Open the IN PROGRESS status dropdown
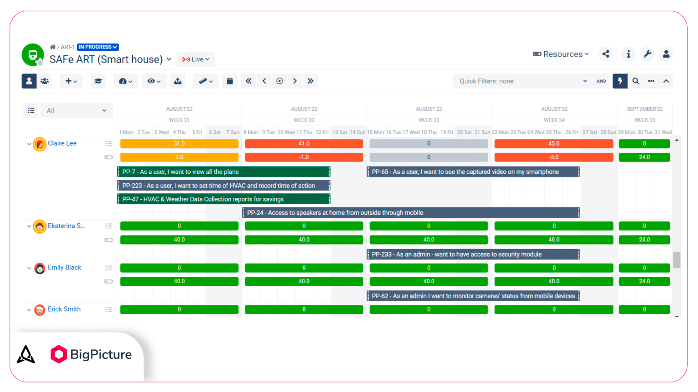The height and width of the screenshot is (392, 698). tap(98, 47)
